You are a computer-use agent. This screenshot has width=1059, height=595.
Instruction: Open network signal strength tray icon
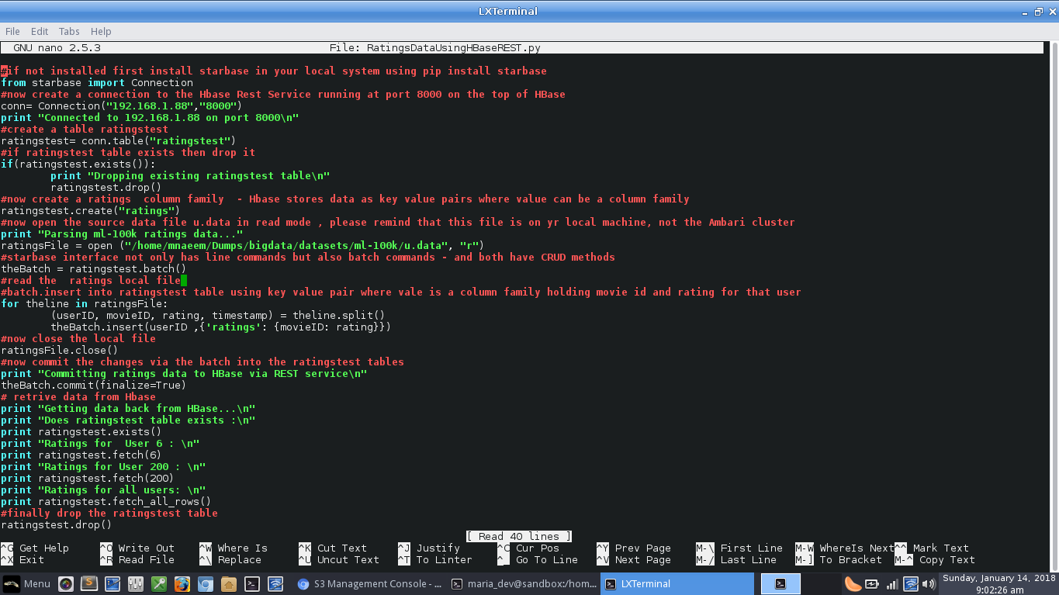[x=892, y=583]
